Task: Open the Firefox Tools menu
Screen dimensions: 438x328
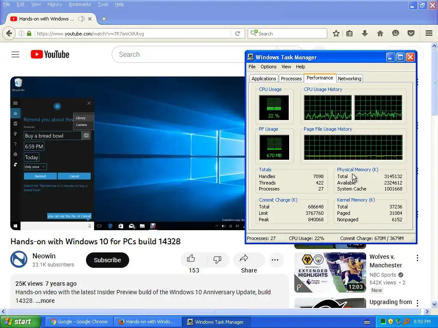Action: tap(103, 4)
